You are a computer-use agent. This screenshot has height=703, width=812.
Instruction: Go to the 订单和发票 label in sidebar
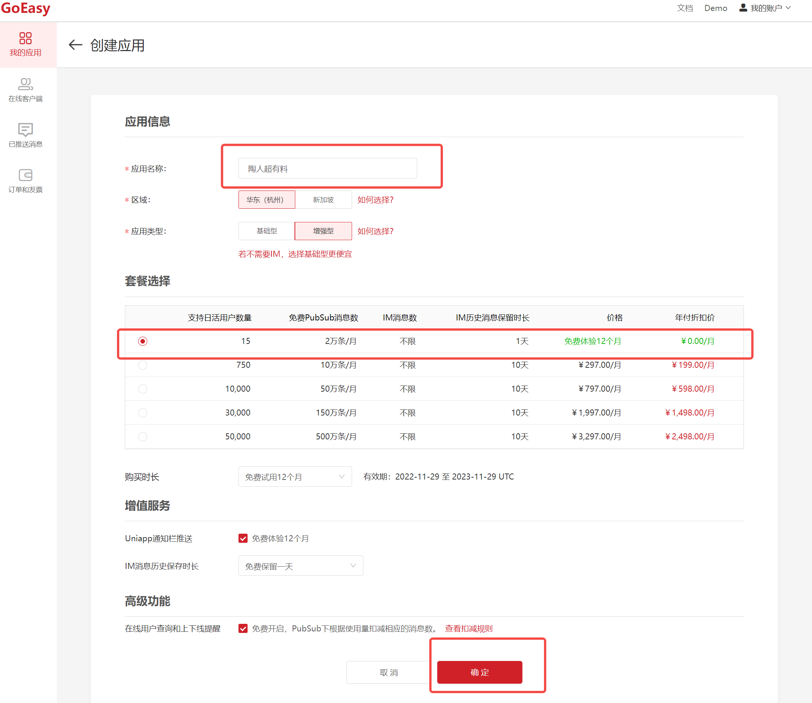(x=25, y=189)
